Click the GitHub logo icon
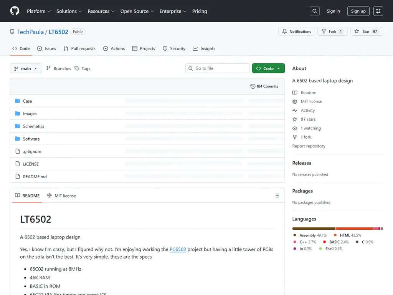 (x=15, y=11)
